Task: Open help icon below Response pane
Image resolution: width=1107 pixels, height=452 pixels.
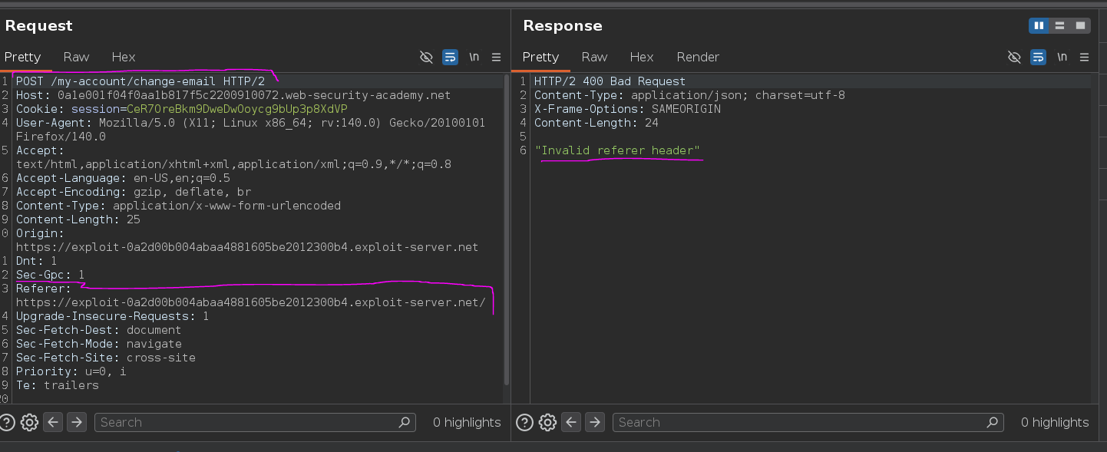Action: click(525, 422)
